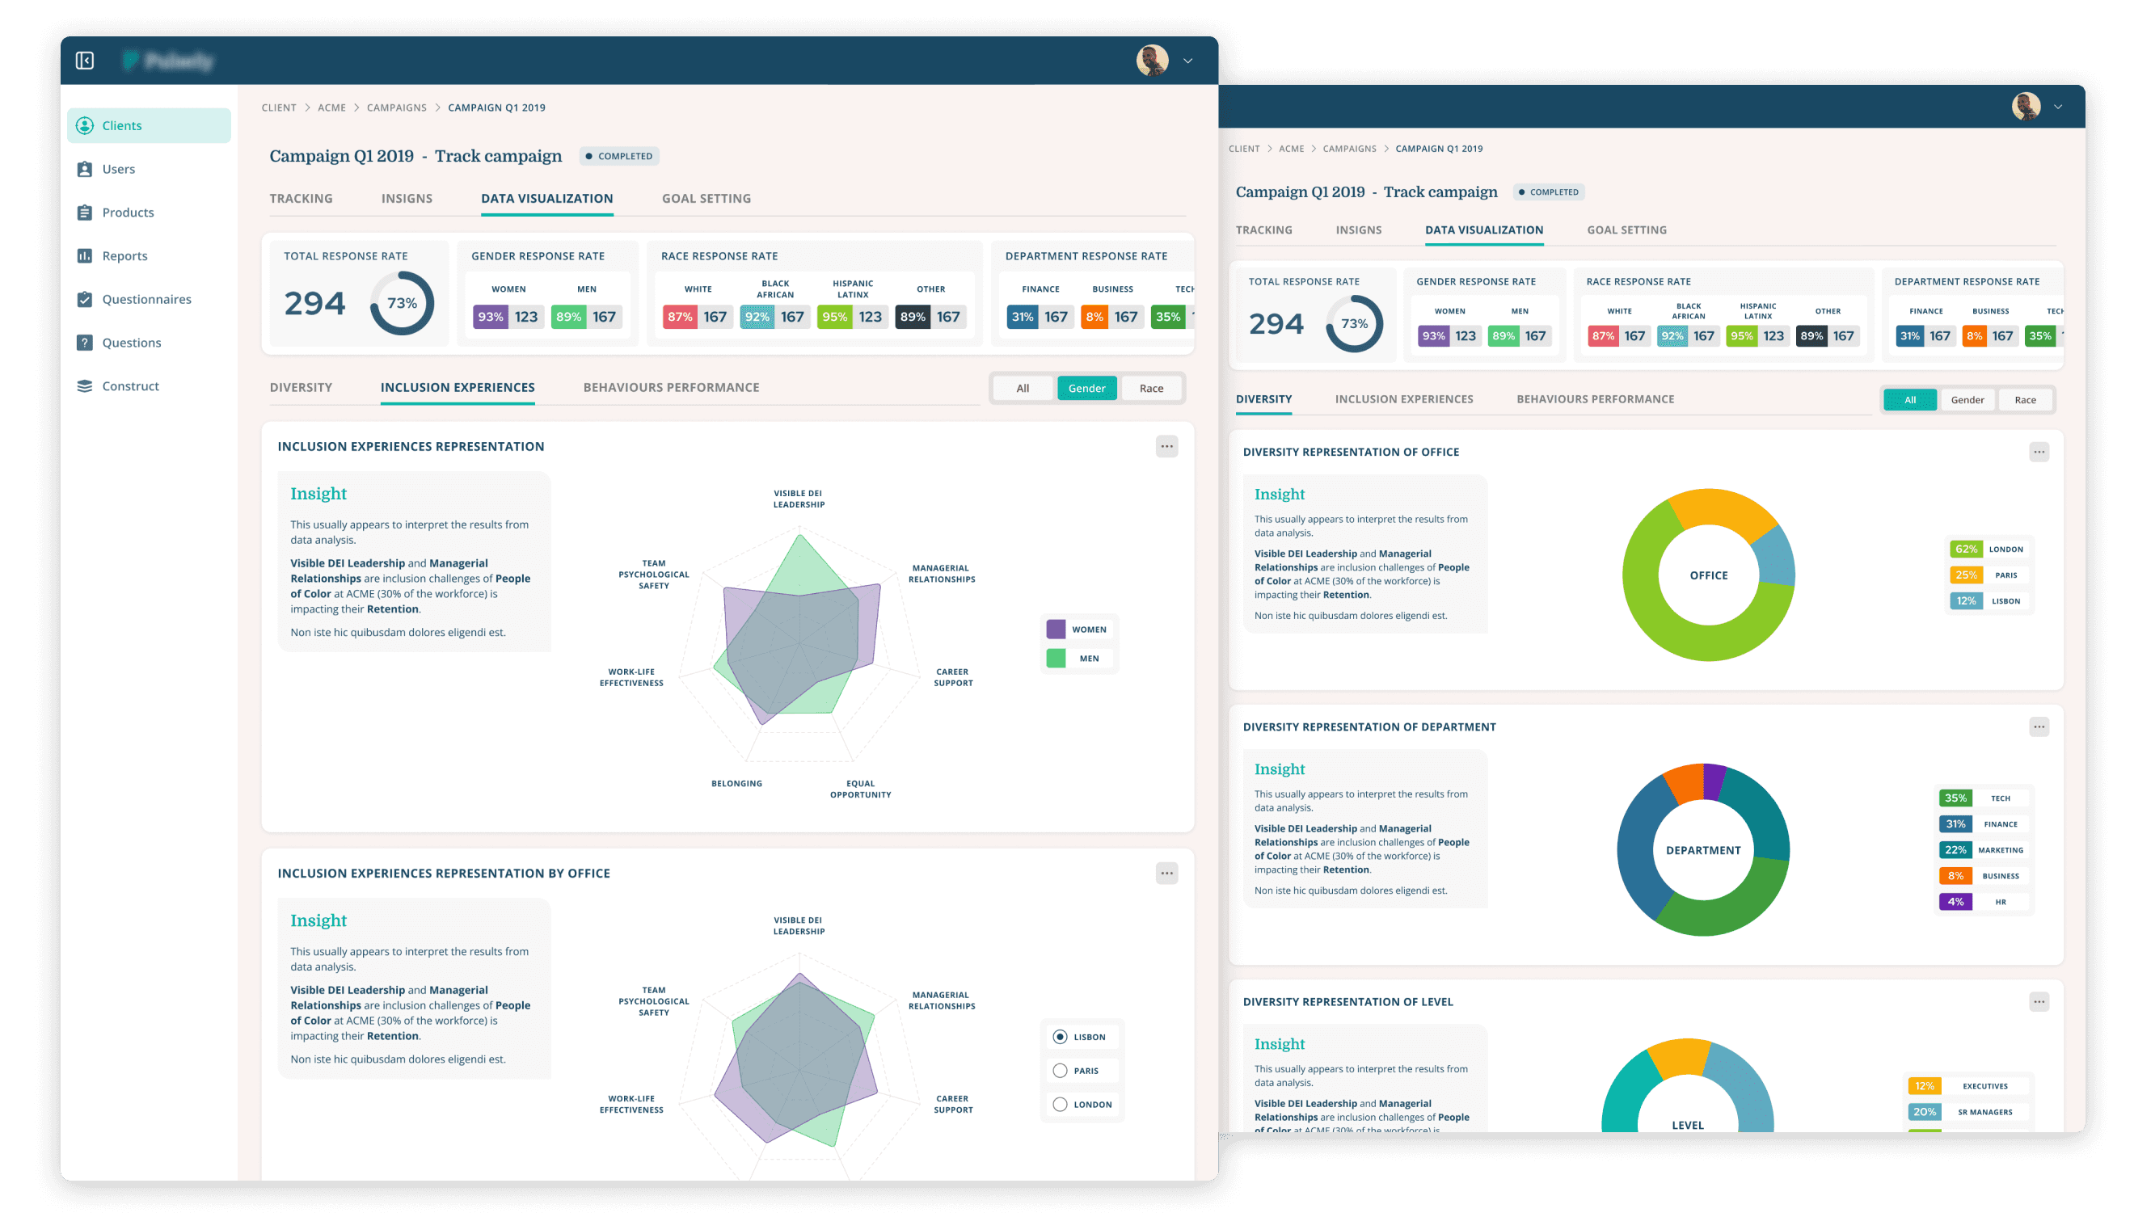Filter charts by Race
2134x1217 pixels.
(x=1151, y=388)
